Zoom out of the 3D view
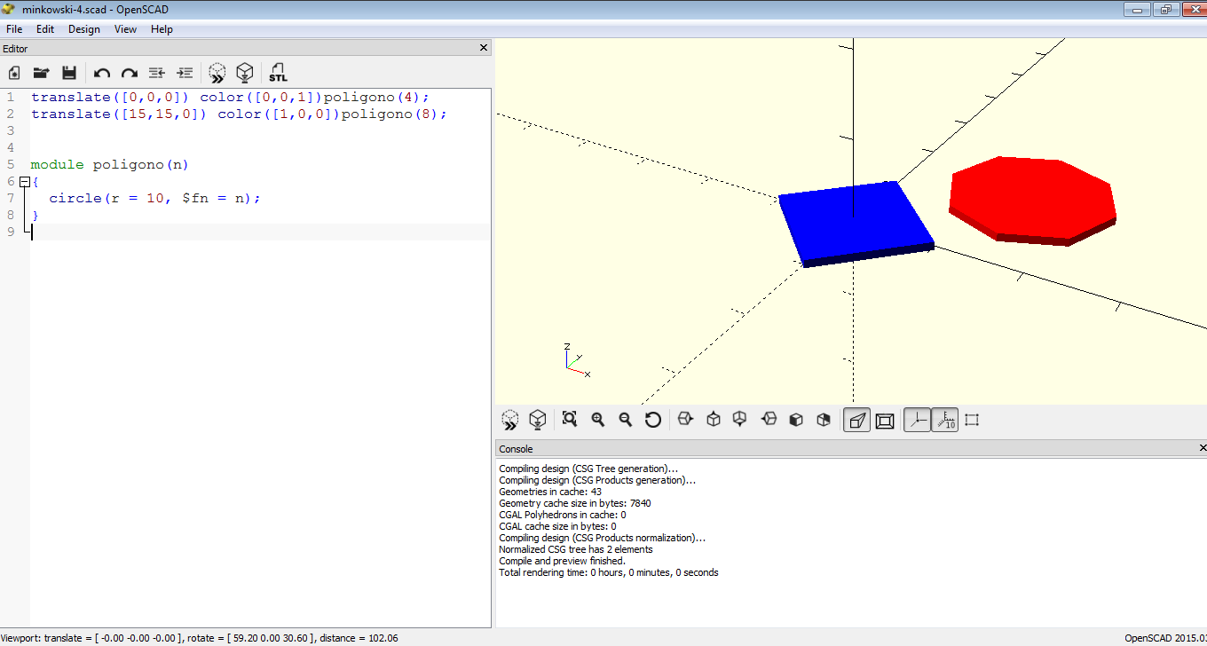Screen dimensions: 1207x646 click(626, 420)
